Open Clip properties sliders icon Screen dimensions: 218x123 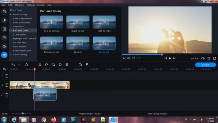[67, 65]
